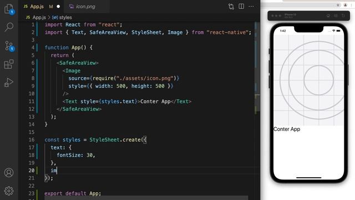Viewport: 355px width, 200px height.
Task: Click the opening <SafeAreaView> tag on line 6
Action: coord(78,63)
